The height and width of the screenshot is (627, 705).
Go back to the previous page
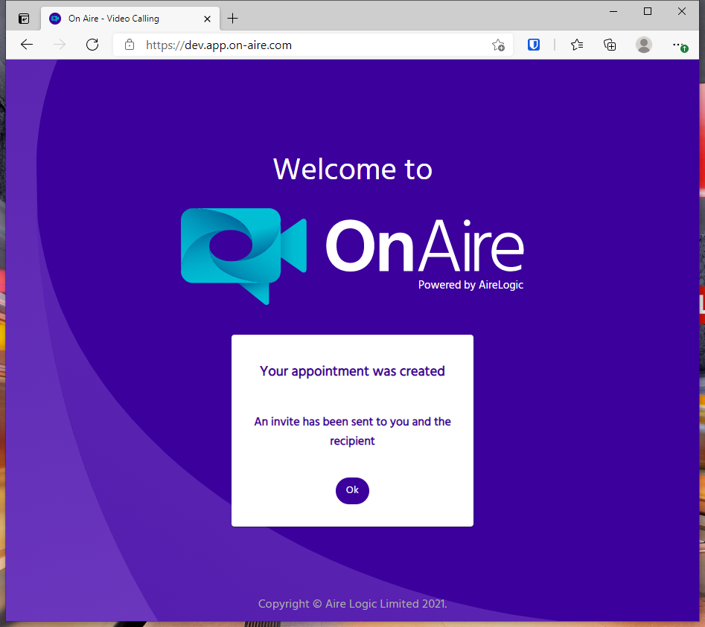[x=27, y=45]
